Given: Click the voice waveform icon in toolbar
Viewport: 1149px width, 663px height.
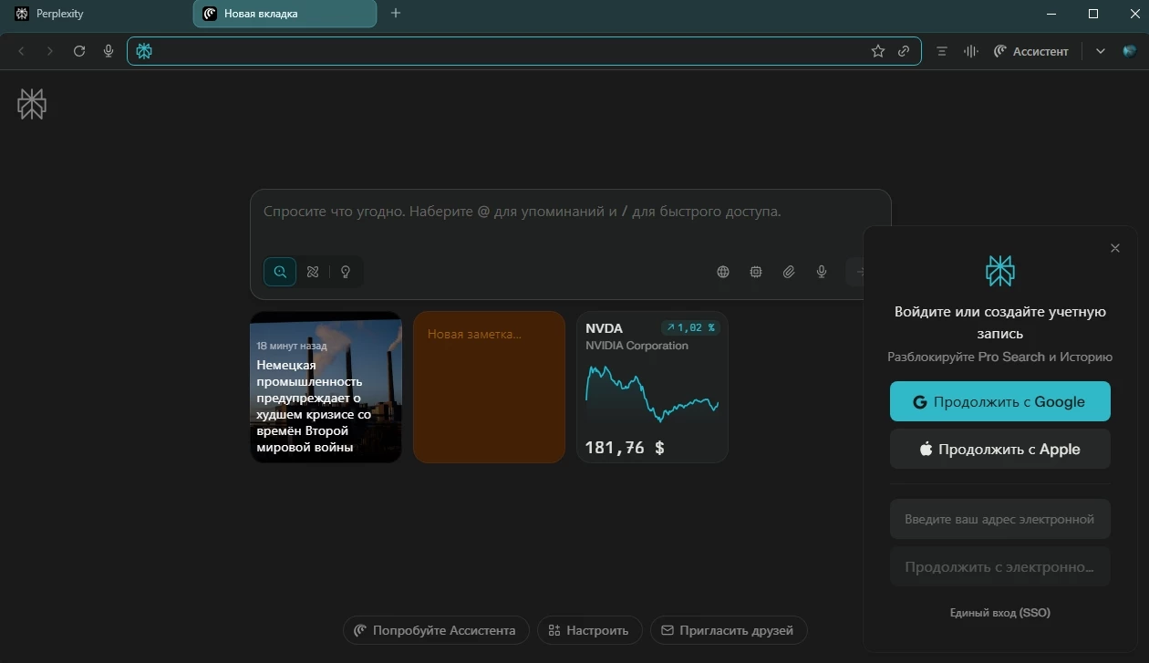Looking at the screenshot, I should (x=971, y=51).
